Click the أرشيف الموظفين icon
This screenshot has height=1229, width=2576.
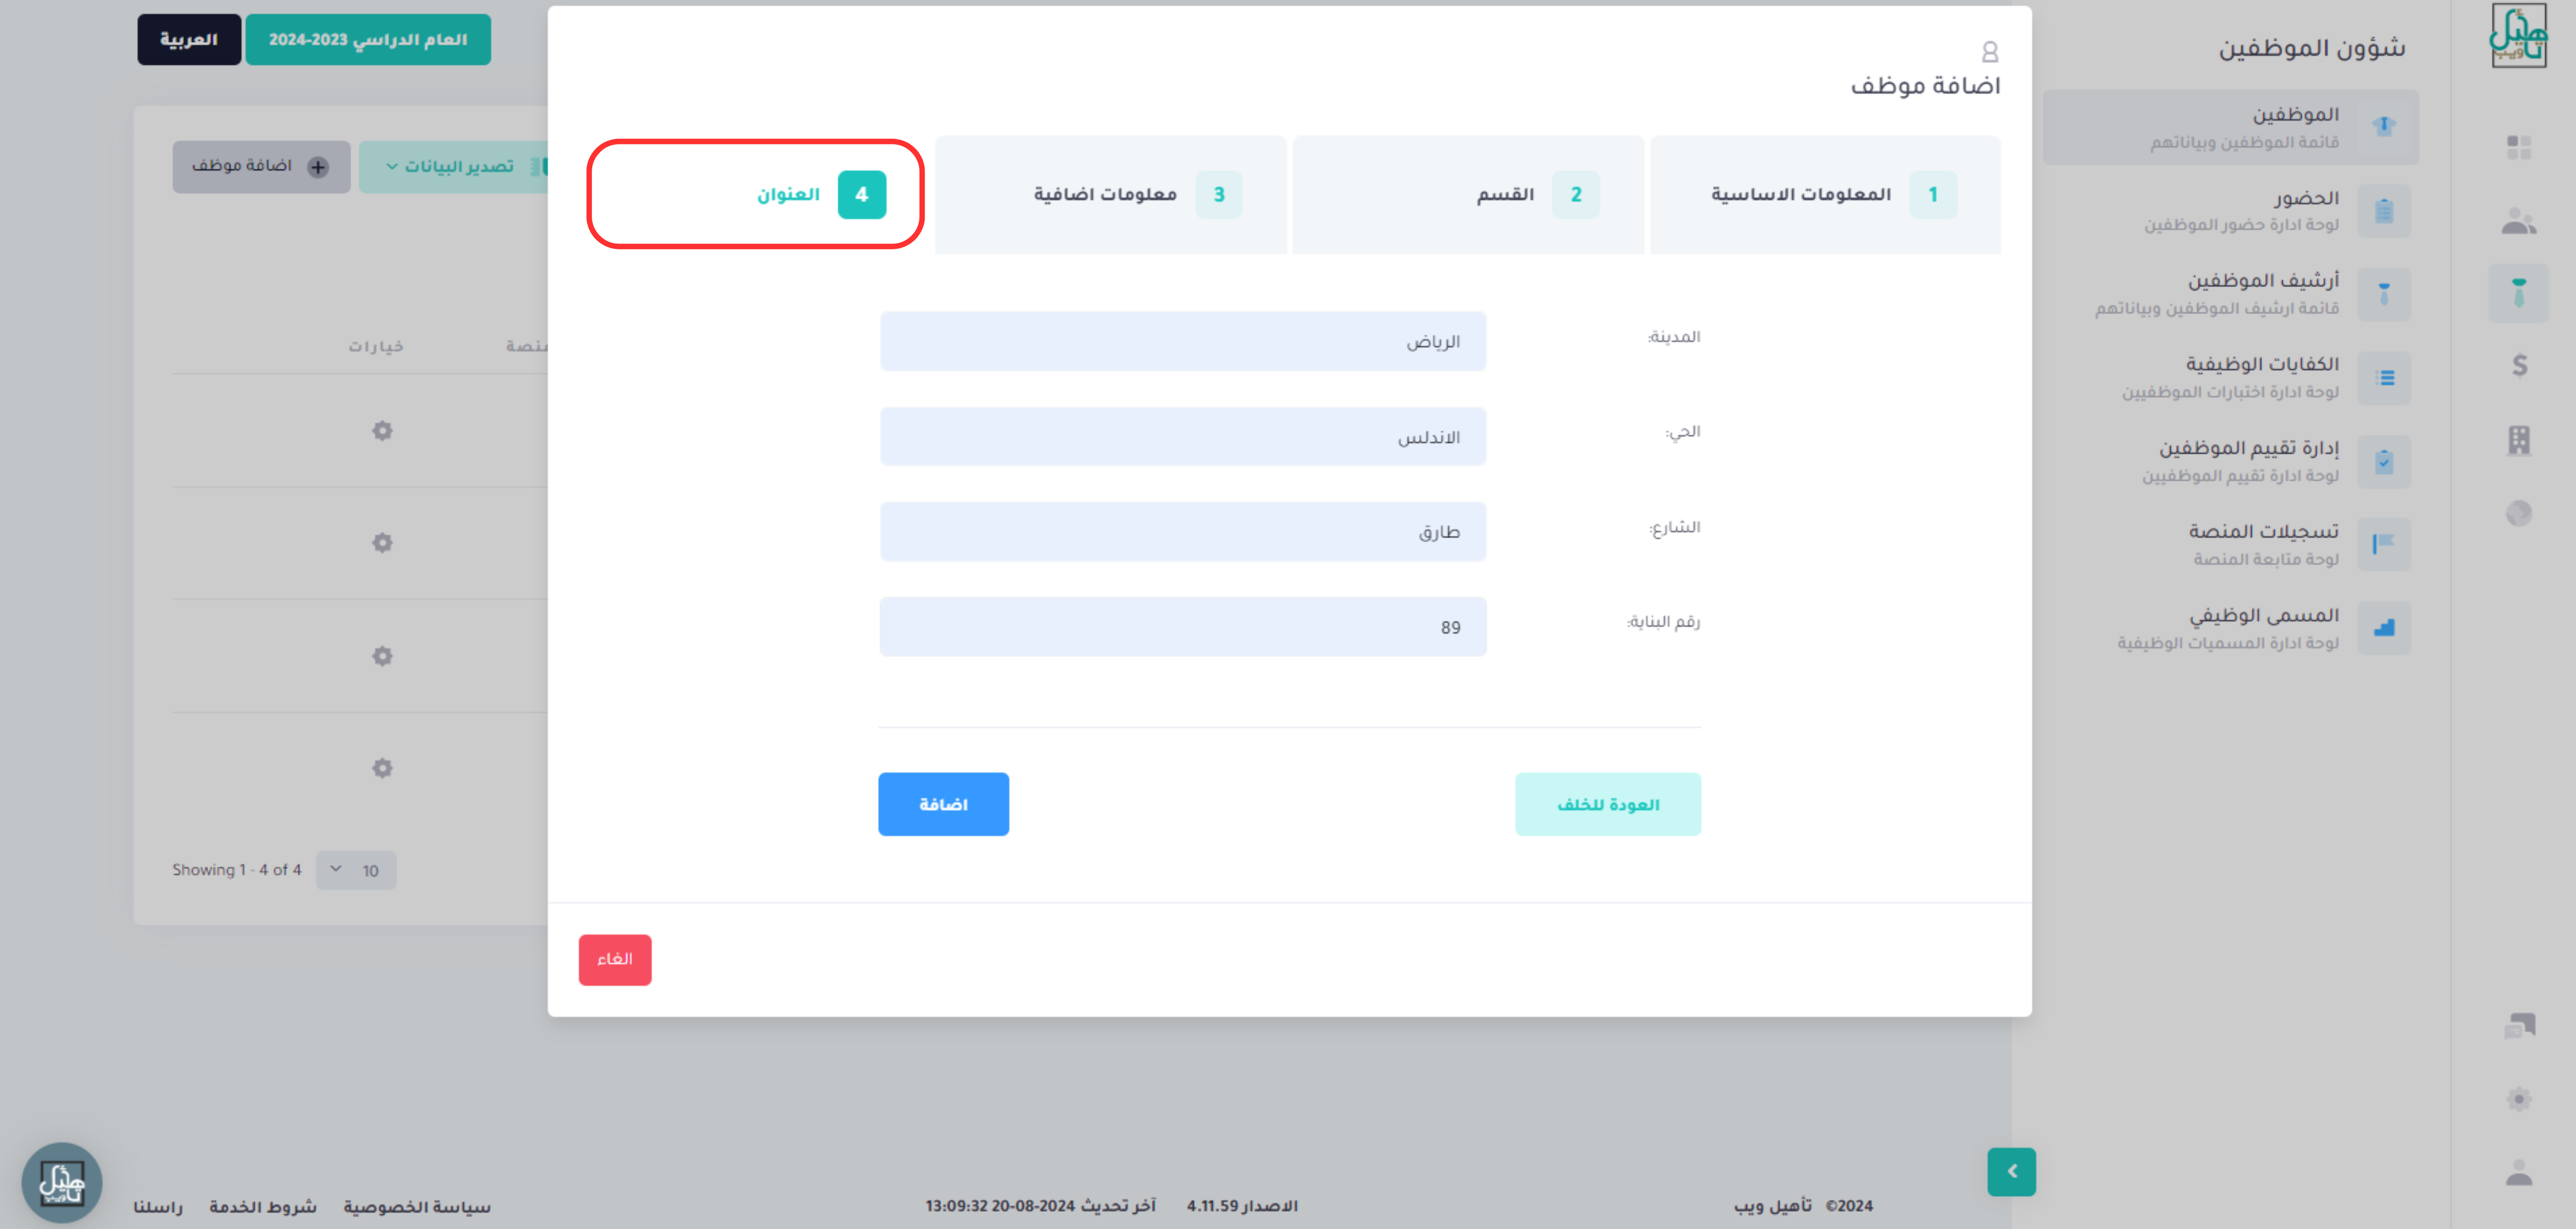(2384, 294)
